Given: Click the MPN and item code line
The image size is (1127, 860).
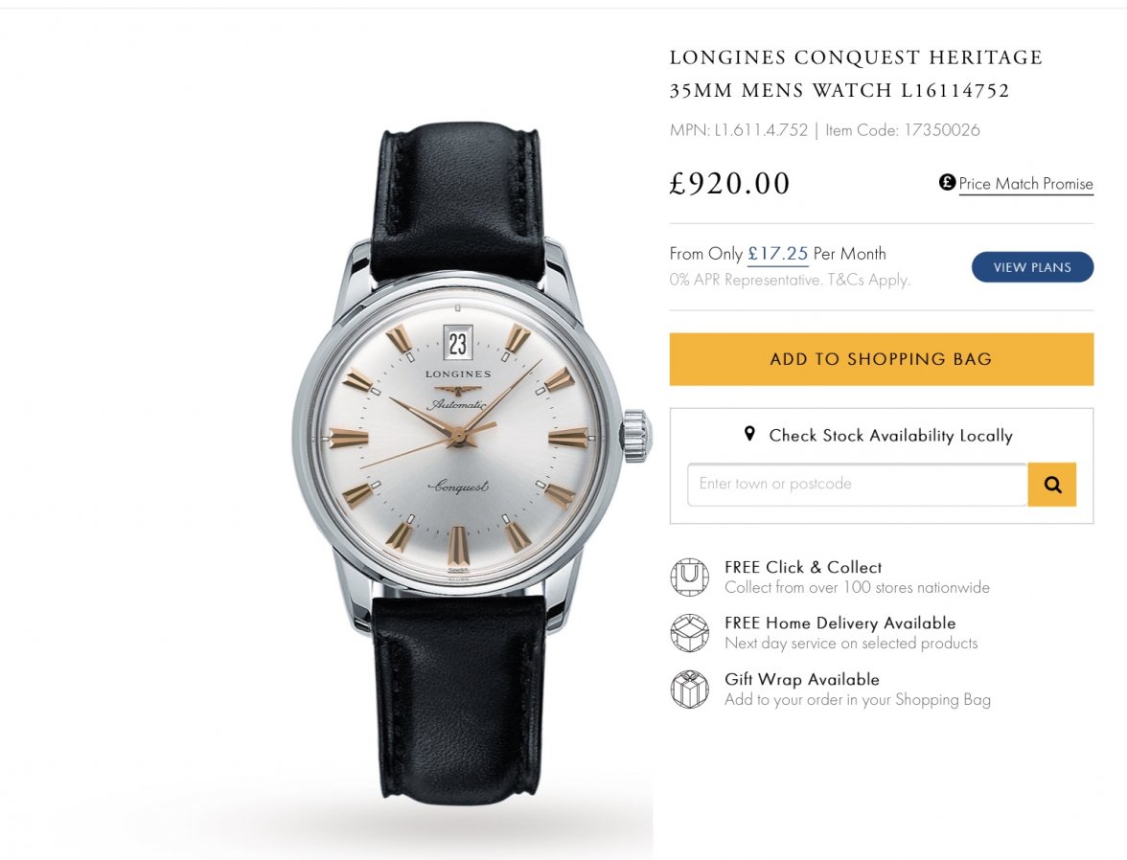Looking at the screenshot, I should pos(824,130).
